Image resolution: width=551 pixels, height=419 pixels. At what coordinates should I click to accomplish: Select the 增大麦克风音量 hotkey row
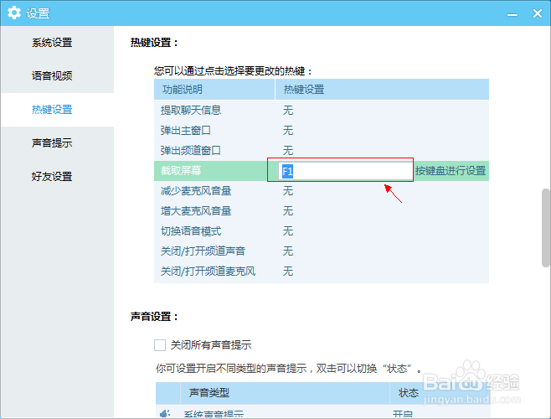point(322,211)
